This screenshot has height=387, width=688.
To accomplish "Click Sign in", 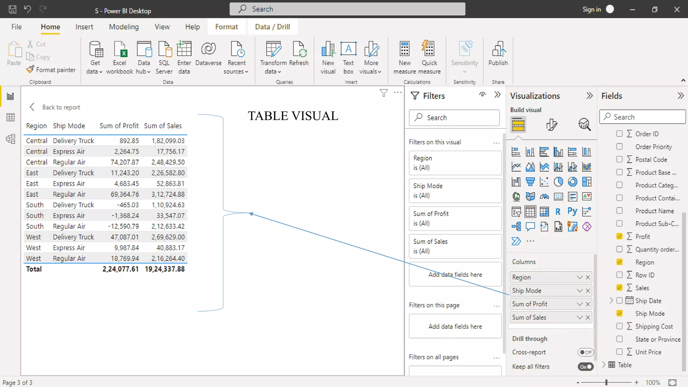I will tap(592, 9).
